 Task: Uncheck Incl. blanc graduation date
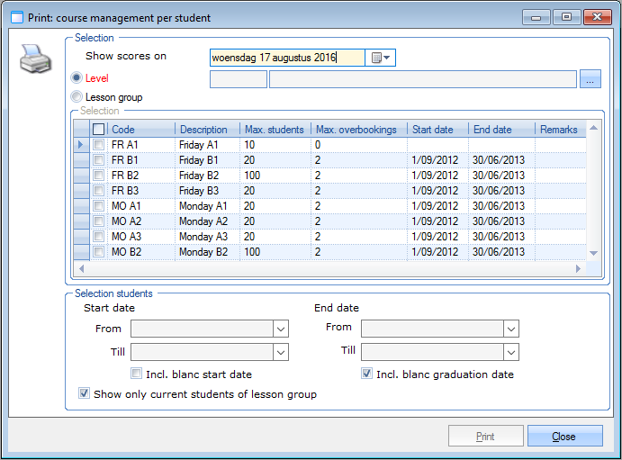[366, 374]
